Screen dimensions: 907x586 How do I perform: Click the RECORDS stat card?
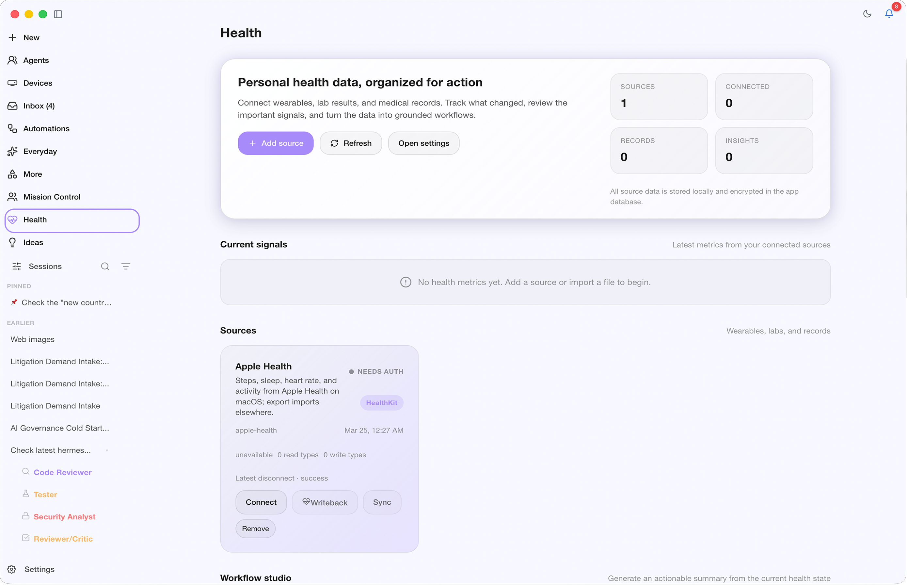click(659, 151)
